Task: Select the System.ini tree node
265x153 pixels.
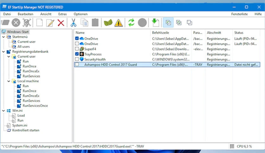Action: click(x=20, y=125)
